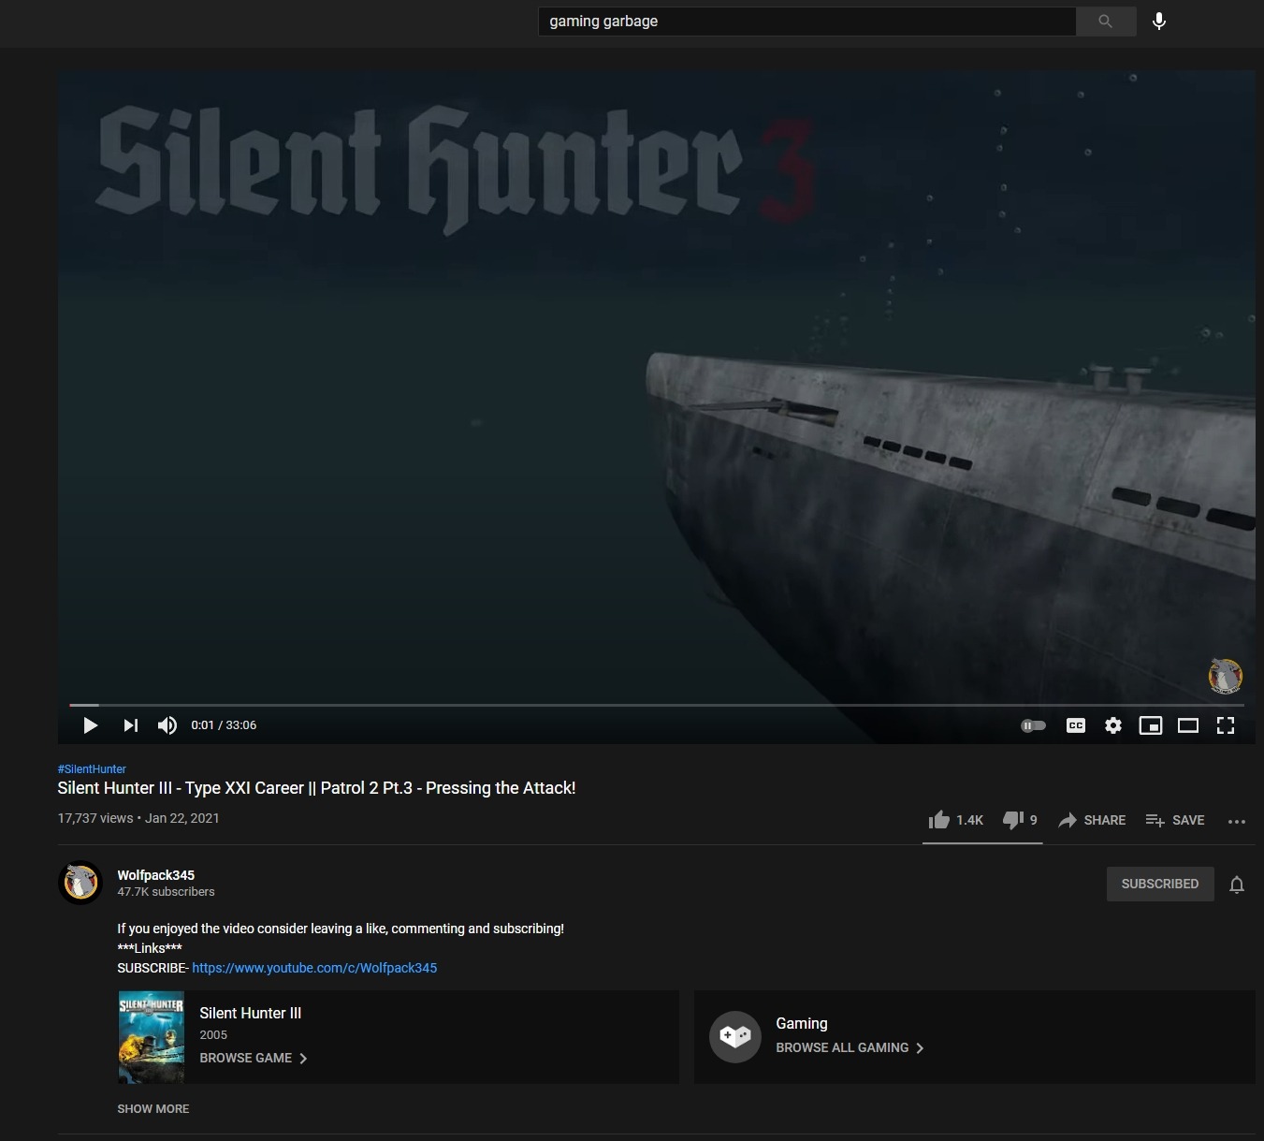Switch to miniplayer mode
The image size is (1264, 1141).
point(1151,725)
